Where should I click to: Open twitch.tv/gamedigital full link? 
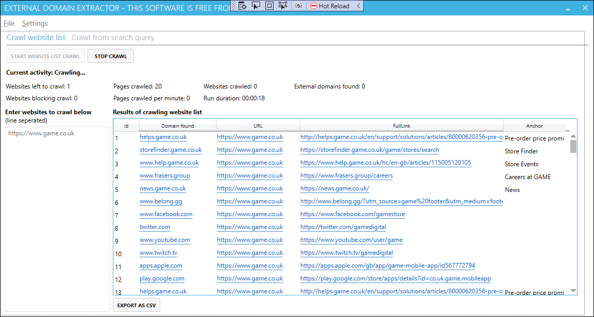(347, 253)
